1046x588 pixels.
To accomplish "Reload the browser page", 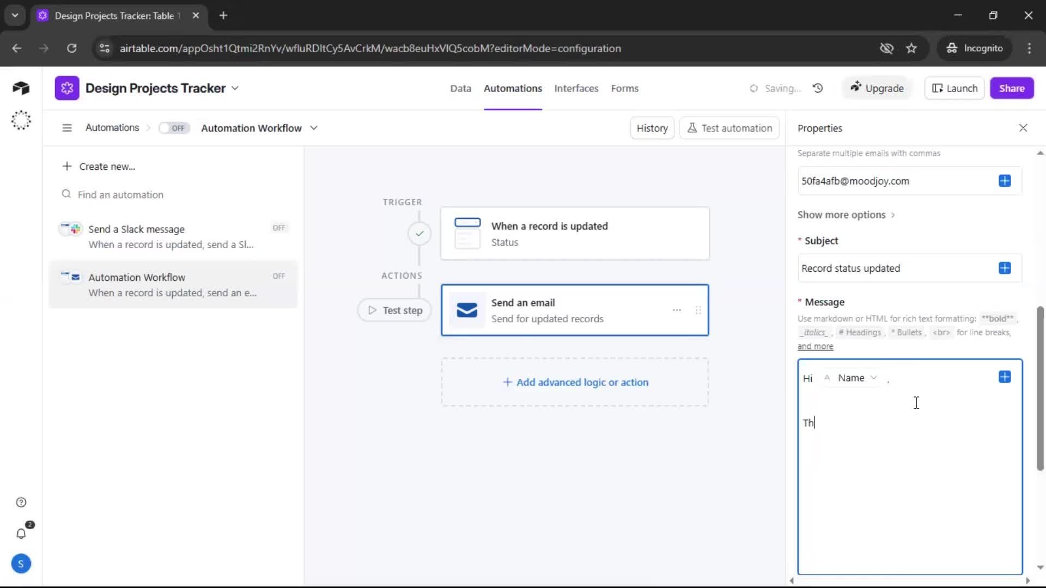I will point(71,48).
